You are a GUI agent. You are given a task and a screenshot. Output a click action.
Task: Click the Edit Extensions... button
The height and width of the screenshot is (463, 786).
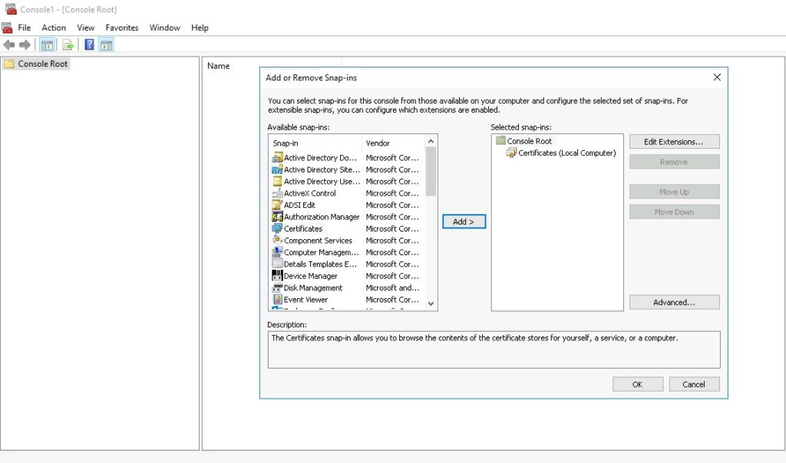674,142
